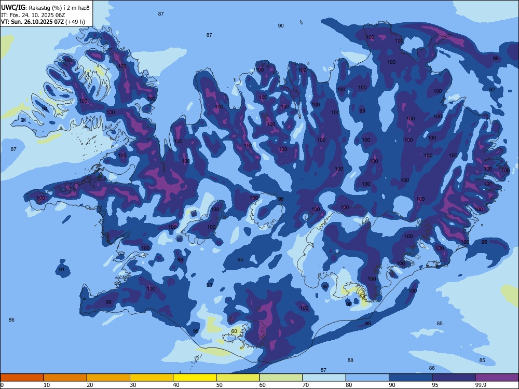Image resolution: width=519 pixels, height=389 pixels.
Task: Select the legend tick label '80'
Action: tap(349, 385)
